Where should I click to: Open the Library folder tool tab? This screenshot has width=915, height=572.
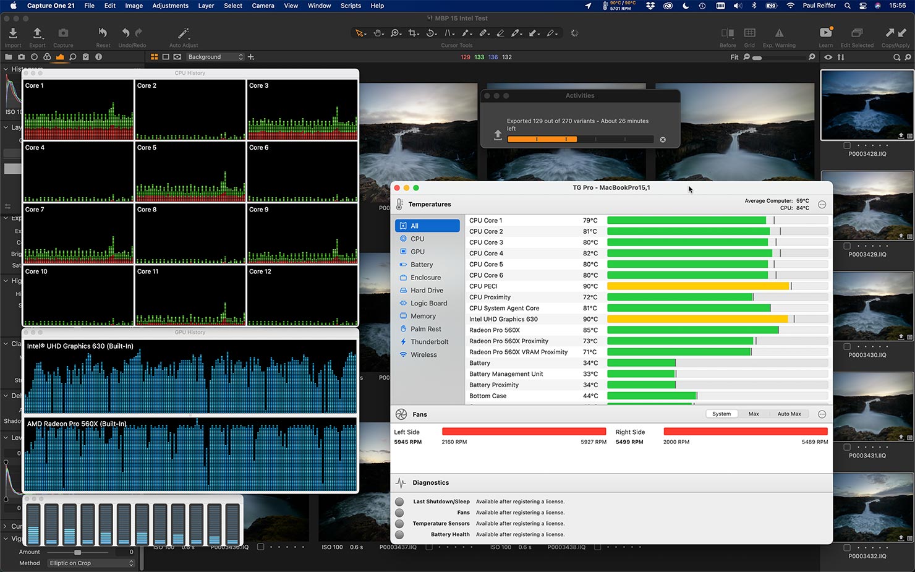pyautogui.click(x=9, y=57)
